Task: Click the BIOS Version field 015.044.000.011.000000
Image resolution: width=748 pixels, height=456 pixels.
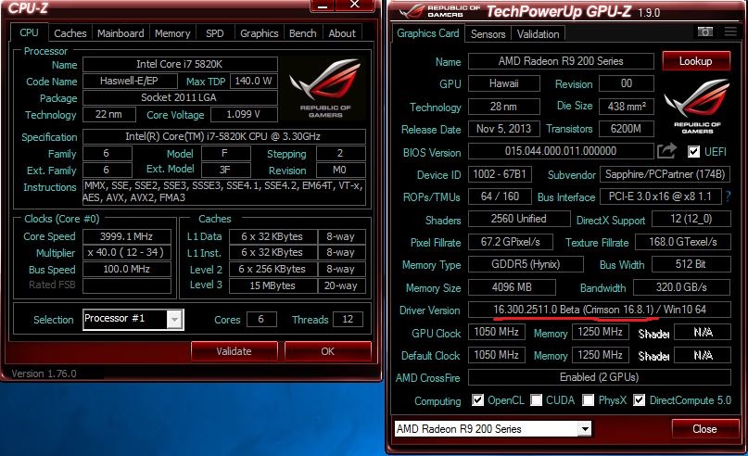Action: [561, 151]
